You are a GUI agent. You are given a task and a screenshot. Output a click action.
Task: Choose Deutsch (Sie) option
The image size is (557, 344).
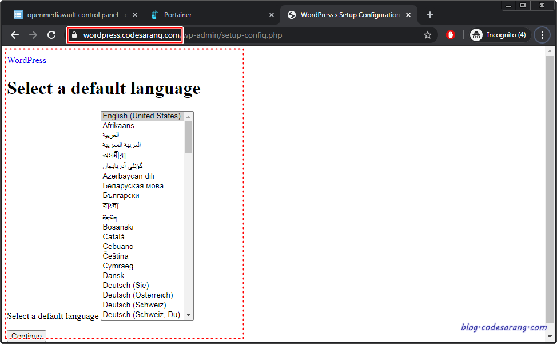pyautogui.click(x=142, y=286)
